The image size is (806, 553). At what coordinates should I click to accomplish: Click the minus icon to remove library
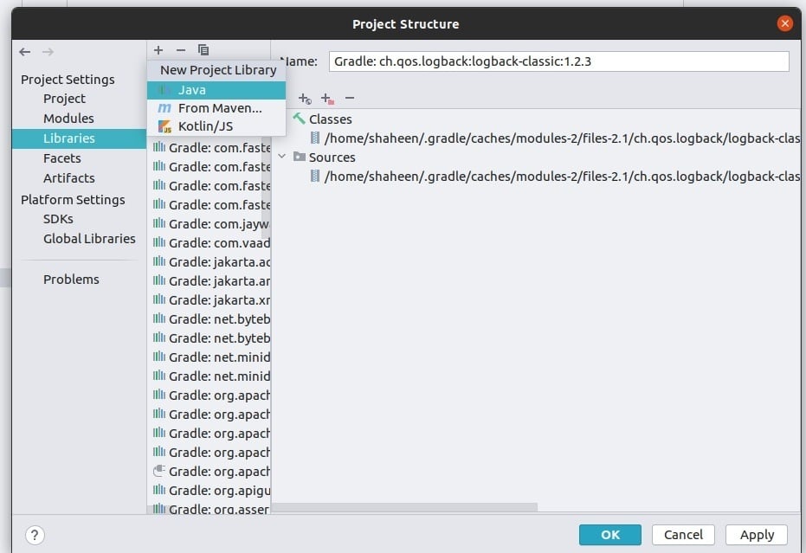click(x=181, y=50)
